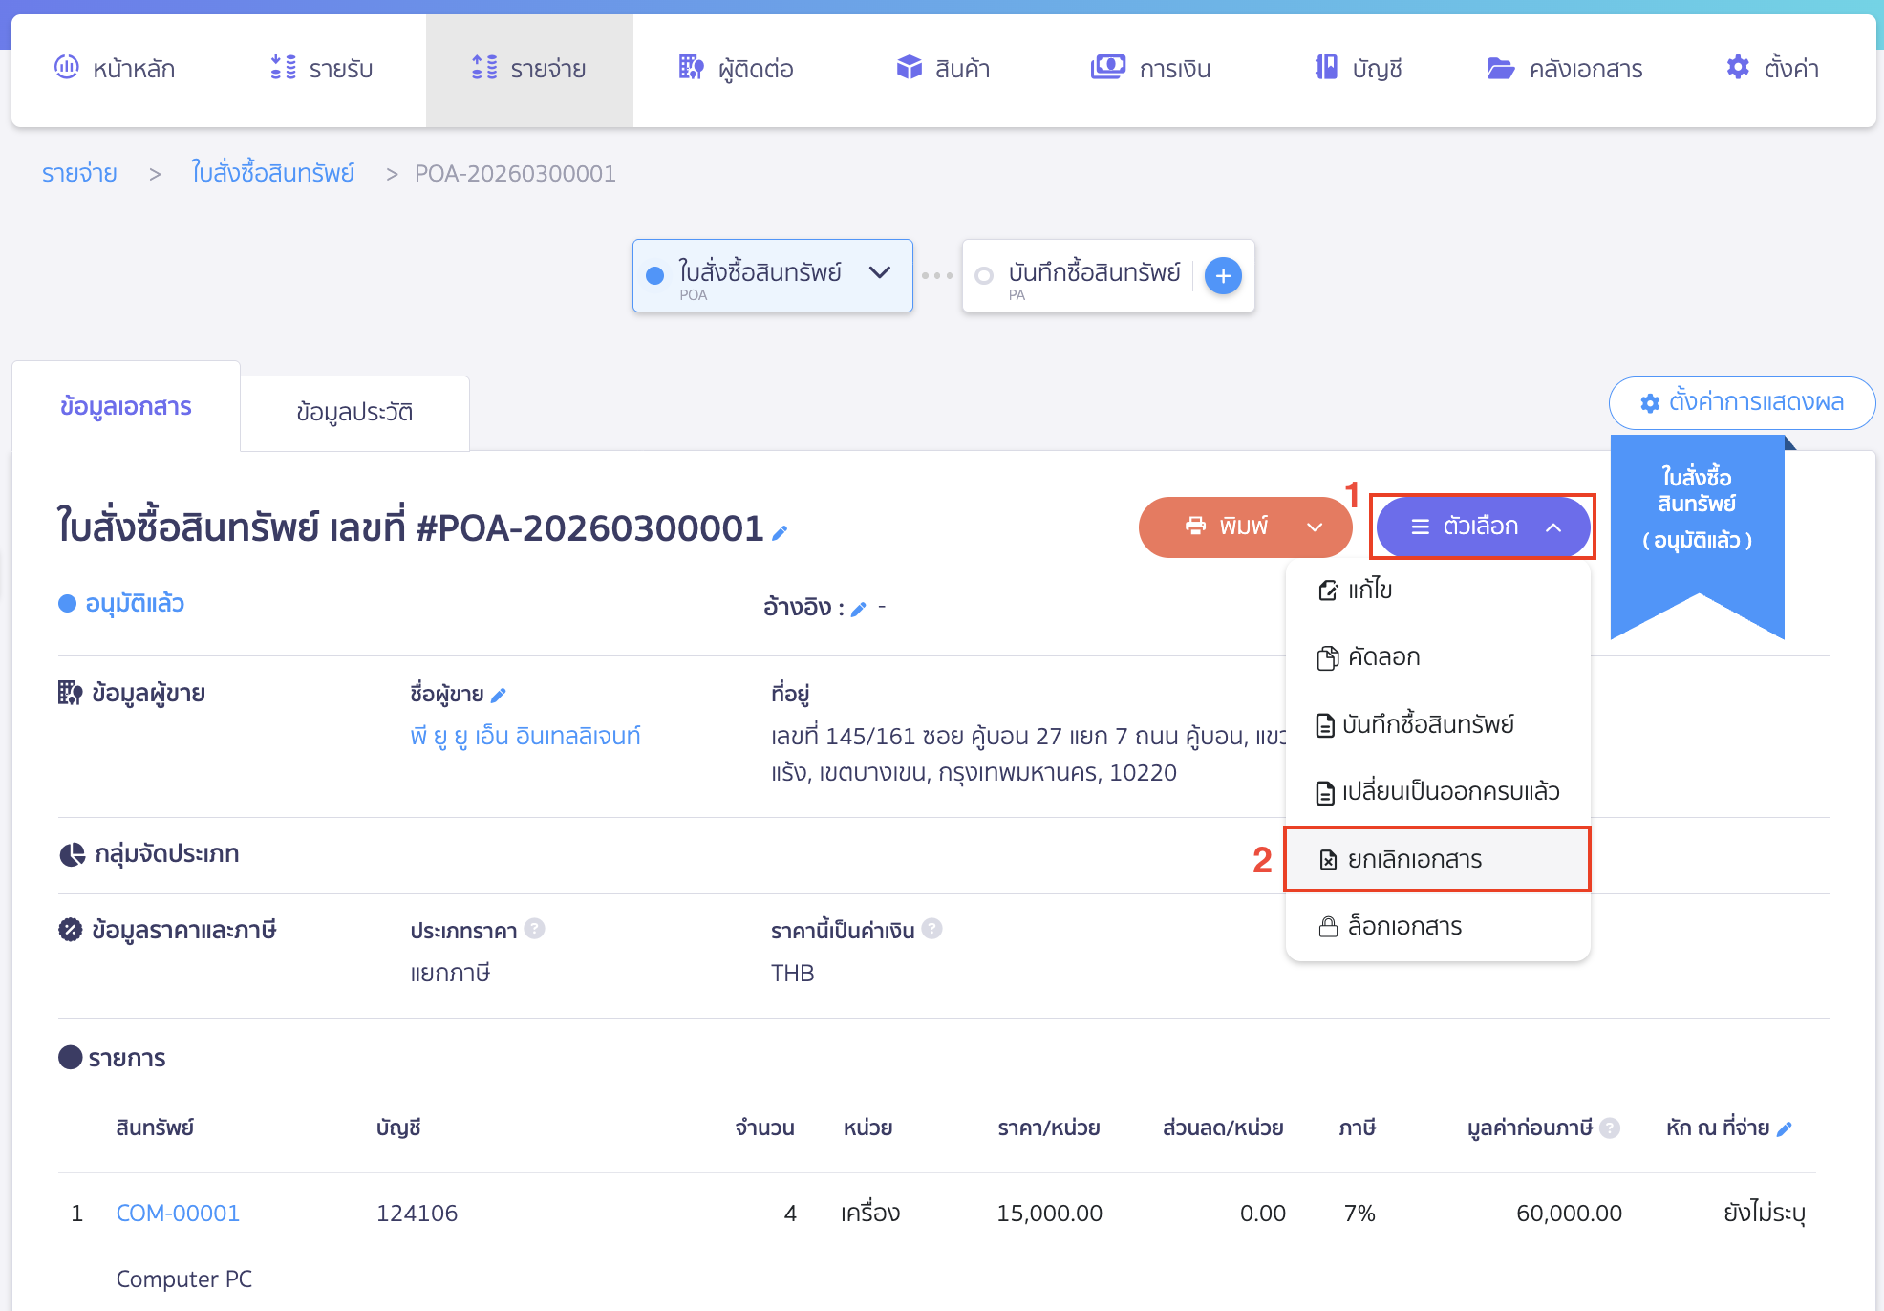Viewport: 1884px width, 1311px height.
Task: Open the พิมพ์ print dropdown arrow
Action: [x=1315, y=527]
